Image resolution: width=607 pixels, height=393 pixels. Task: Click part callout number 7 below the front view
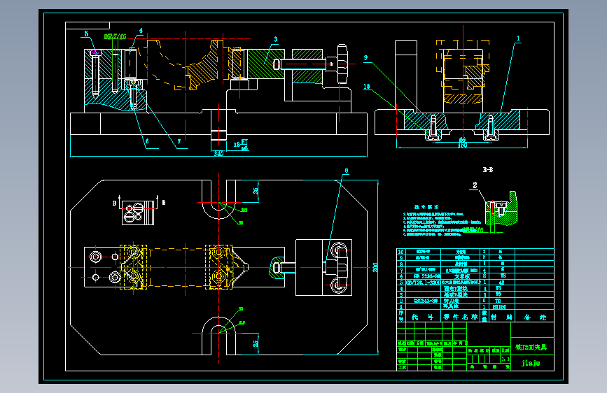(x=179, y=141)
